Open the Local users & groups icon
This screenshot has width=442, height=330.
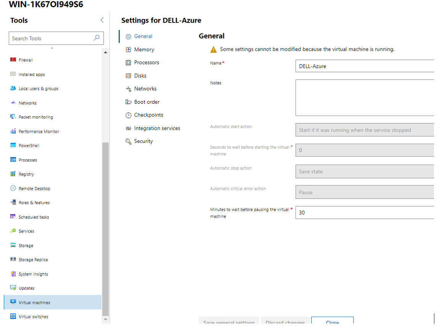pos(13,88)
